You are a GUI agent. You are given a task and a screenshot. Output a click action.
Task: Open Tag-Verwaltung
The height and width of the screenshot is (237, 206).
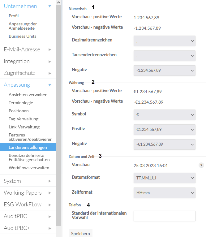[24, 119]
